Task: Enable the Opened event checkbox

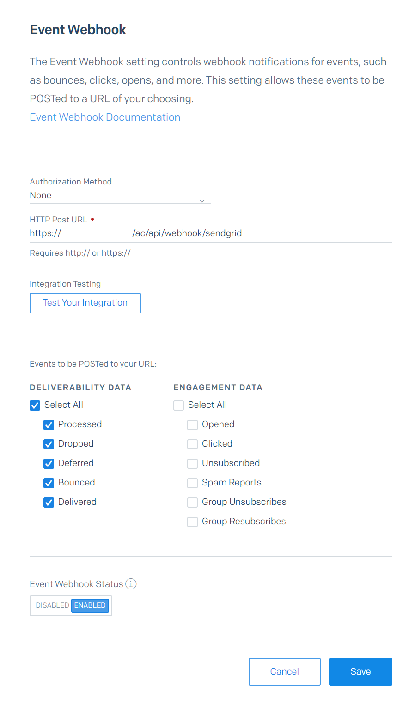Action: pyautogui.click(x=192, y=425)
